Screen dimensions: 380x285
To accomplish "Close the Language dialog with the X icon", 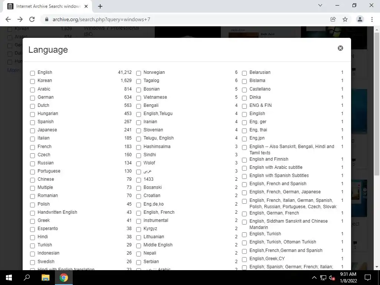I will pyautogui.click(x=340, y=48).
